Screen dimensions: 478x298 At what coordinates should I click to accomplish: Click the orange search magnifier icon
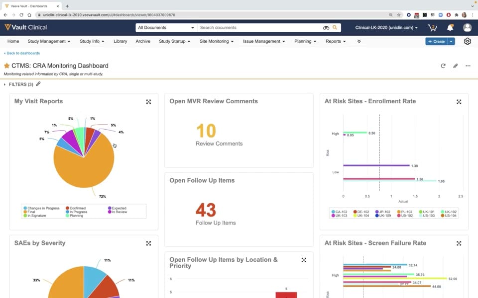[x=335, y=27]
